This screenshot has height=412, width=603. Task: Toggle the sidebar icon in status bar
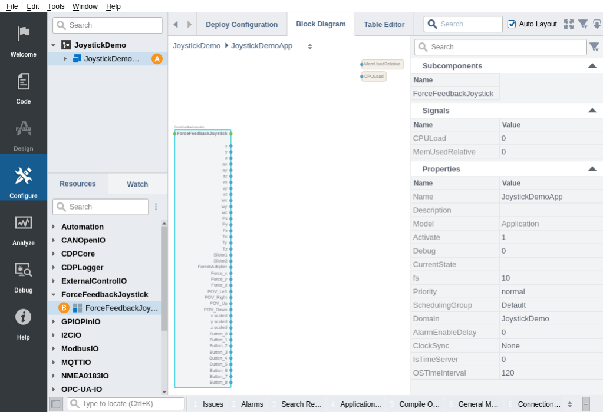click(55, 404)
